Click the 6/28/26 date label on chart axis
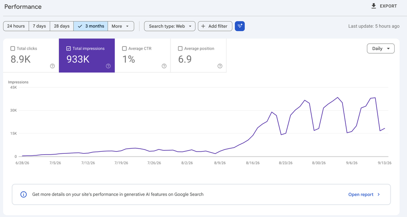Viewport: 407px width, 217px height. point(22,163)
